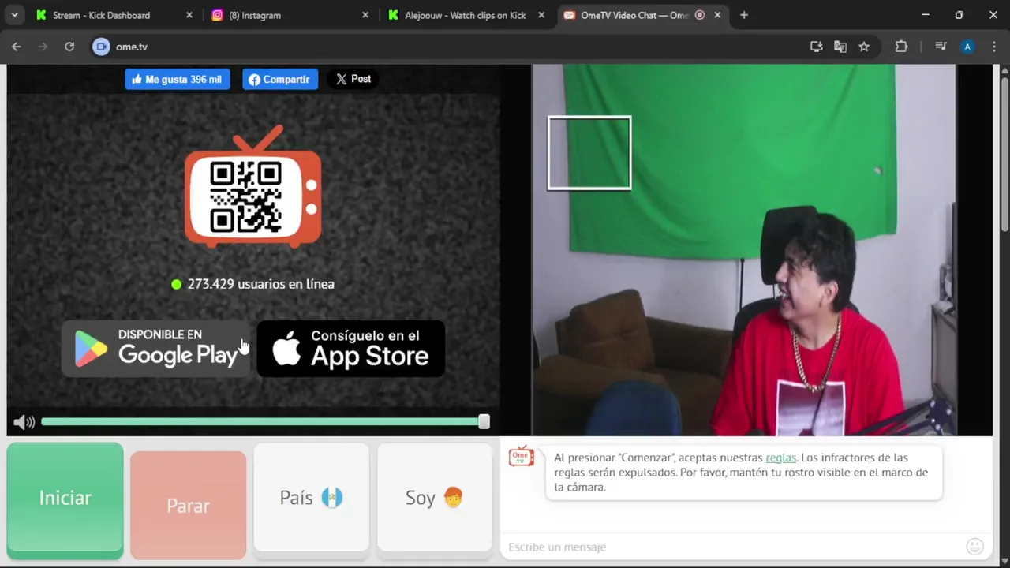Open the browser extensions menu

click(901, 47)
